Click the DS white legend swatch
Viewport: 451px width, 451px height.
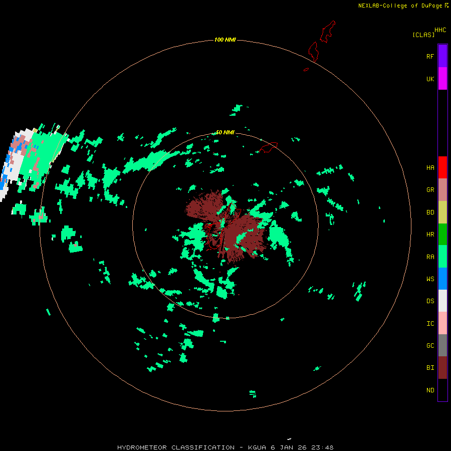tap(442, 301)
